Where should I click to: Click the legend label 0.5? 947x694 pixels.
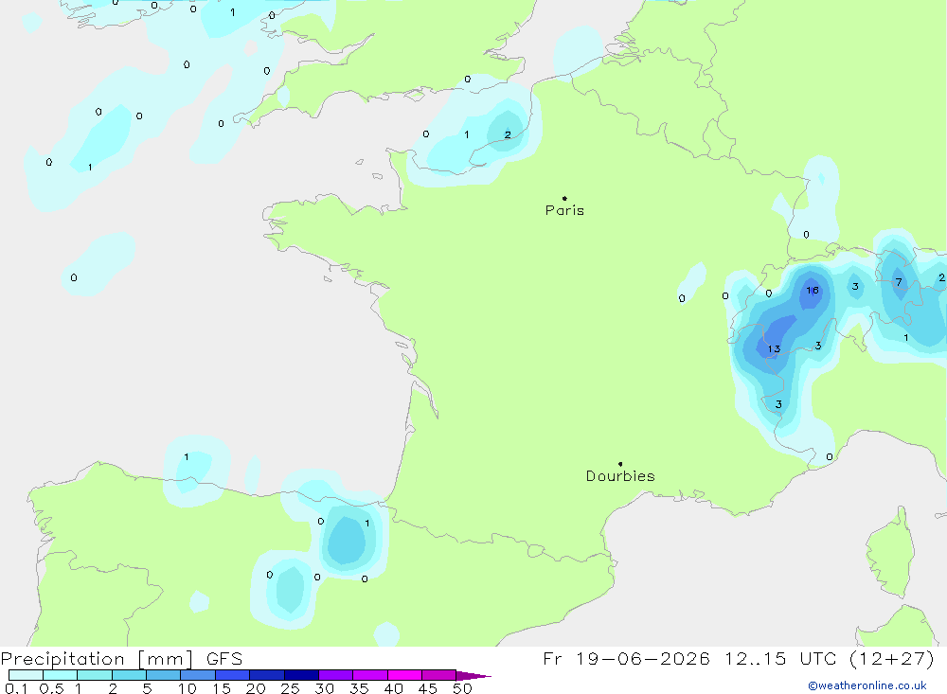pos(51,688)
